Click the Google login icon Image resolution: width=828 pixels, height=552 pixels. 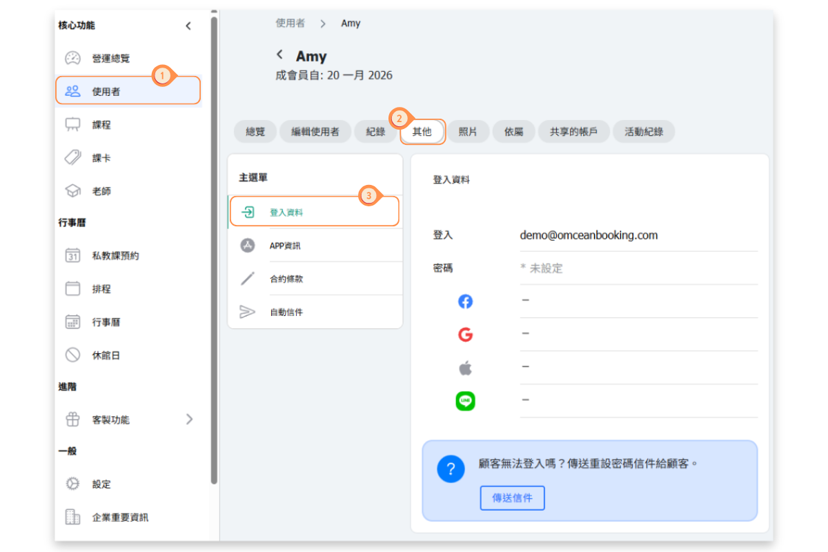pyautogui.click(x=466, y=335)
